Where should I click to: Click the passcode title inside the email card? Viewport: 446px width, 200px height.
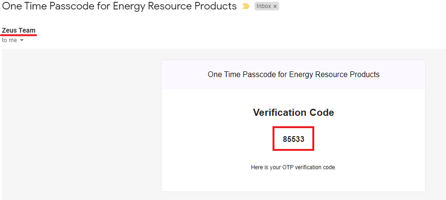pyautogui.click(x=293, y=74)
